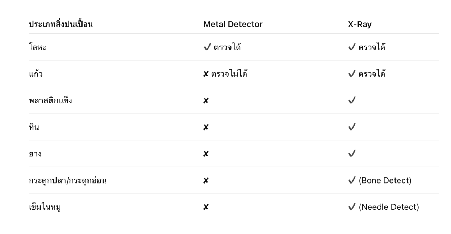Viewport: 451px width, 234px height.
Task: Click the (Bone Detect) text
Action: click(385, 181)
